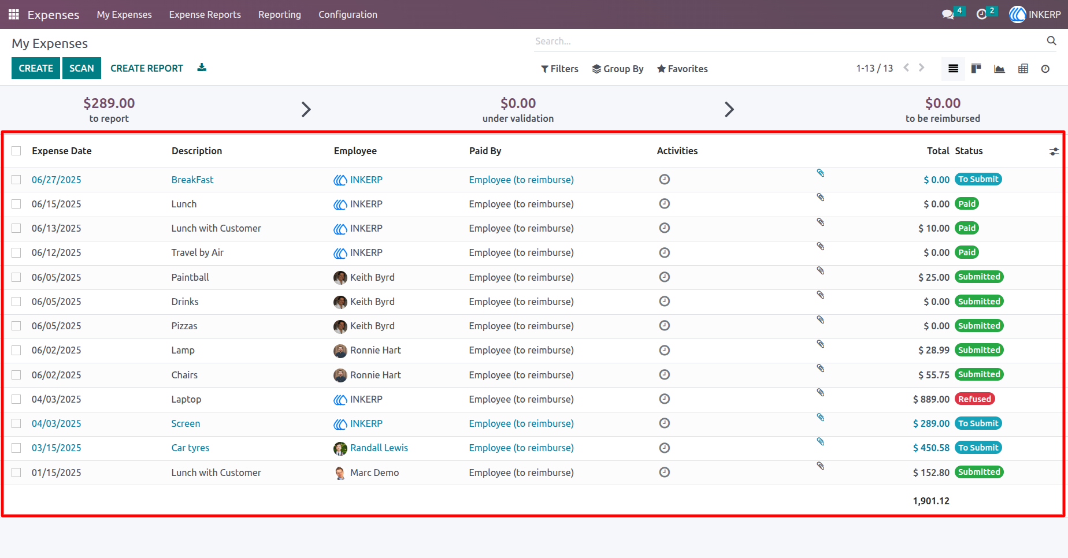Screen dimensions: 1068x558
Task: Open the My Expenses menu
Action: pos(124,14)
